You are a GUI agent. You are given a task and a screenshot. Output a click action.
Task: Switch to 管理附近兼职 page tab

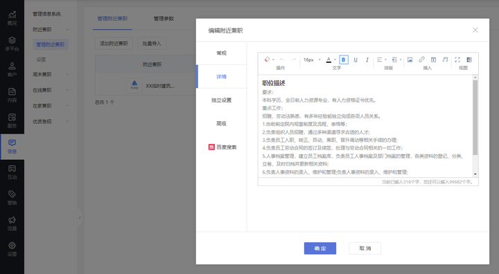tap(112, 19)
